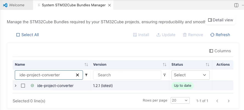Open the Version column filter icon
Image resolution: width=244 pixels, height=110 pixels.
click(165, 75)
